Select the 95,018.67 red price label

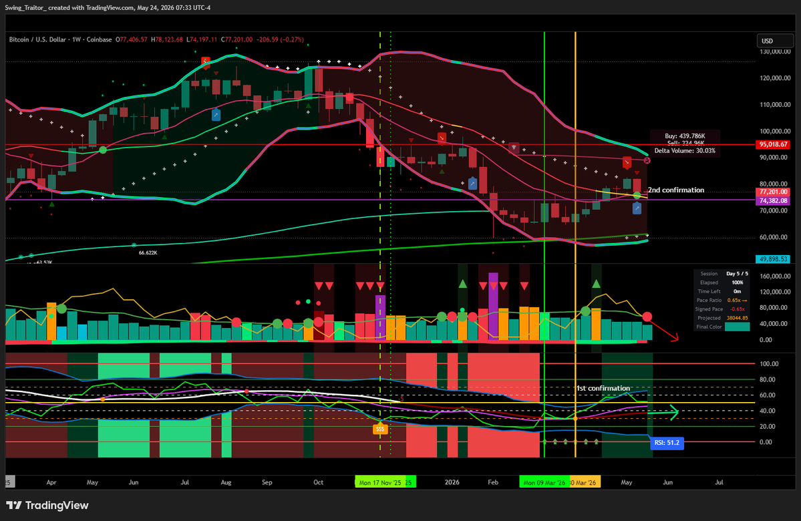(773, 144)
